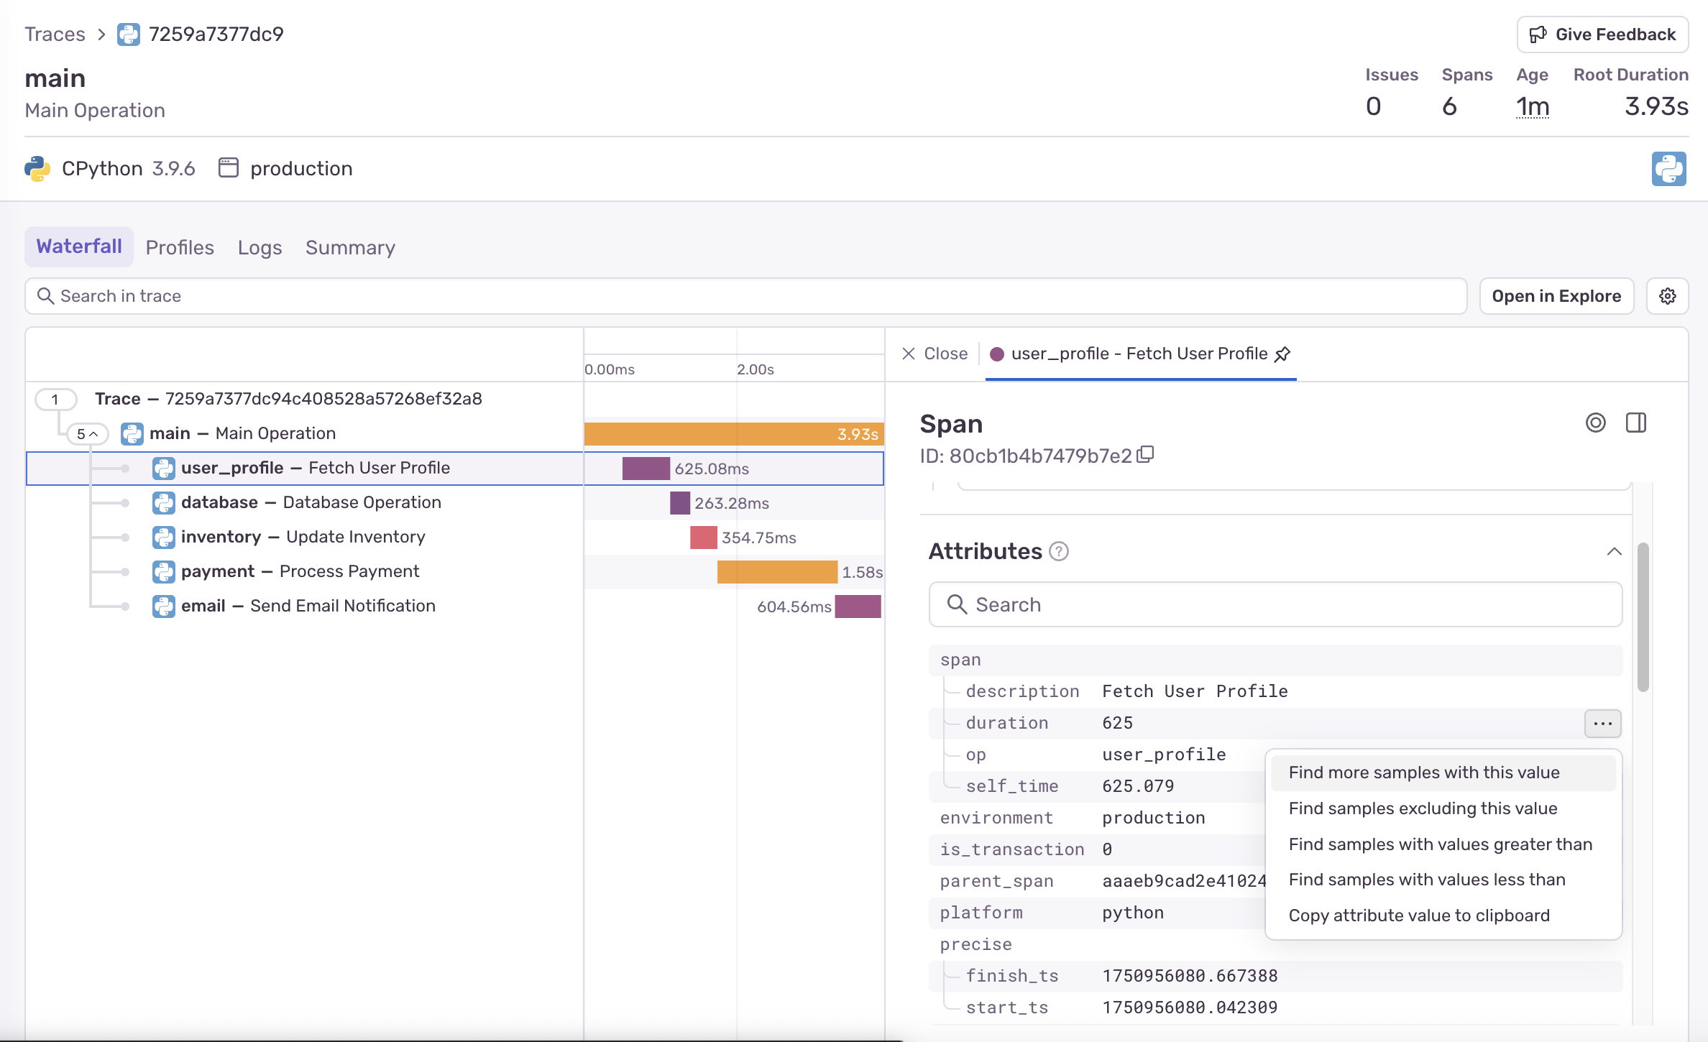Click the finish_ts 1750956080.667388 value
1708x1042 pixels.
tap(1190, 976)
